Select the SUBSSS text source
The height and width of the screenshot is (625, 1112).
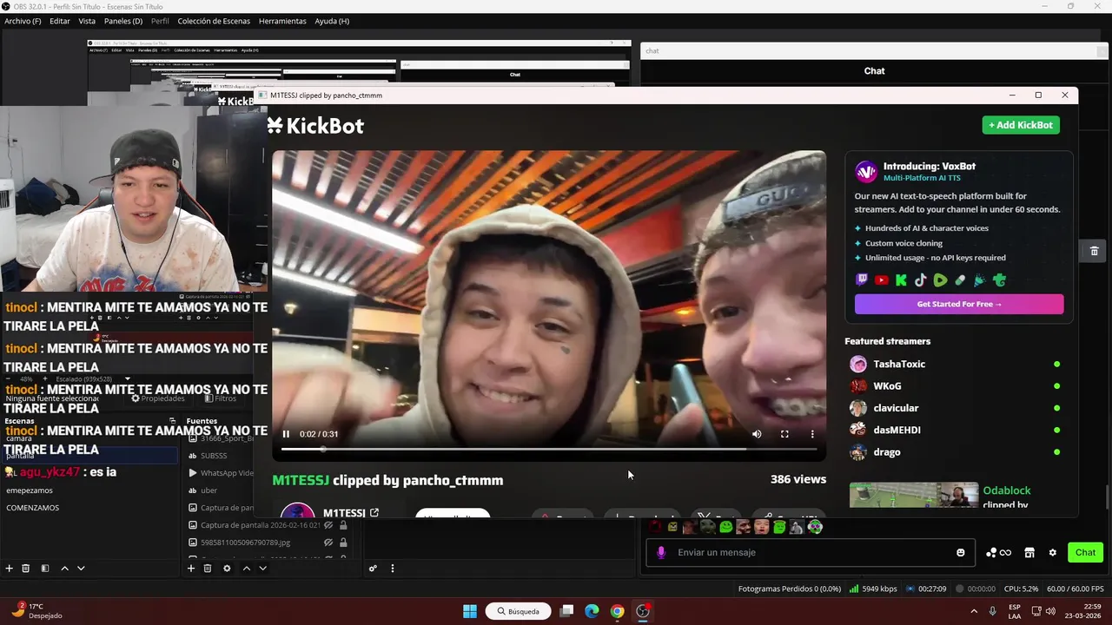(213, 456)
